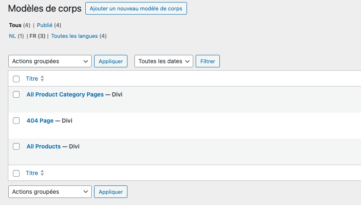Viewport: 361px width, 205px height.
Task: Open the All Product Category Pages template
Action: click(x=65, y=94)
